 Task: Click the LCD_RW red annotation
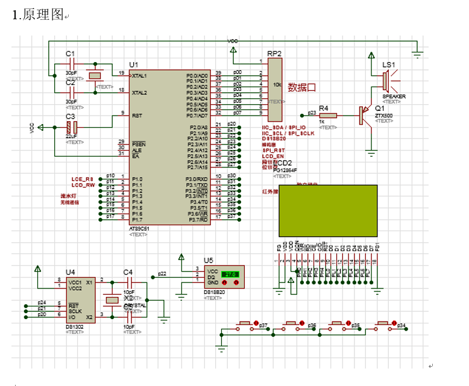[83, 185]
